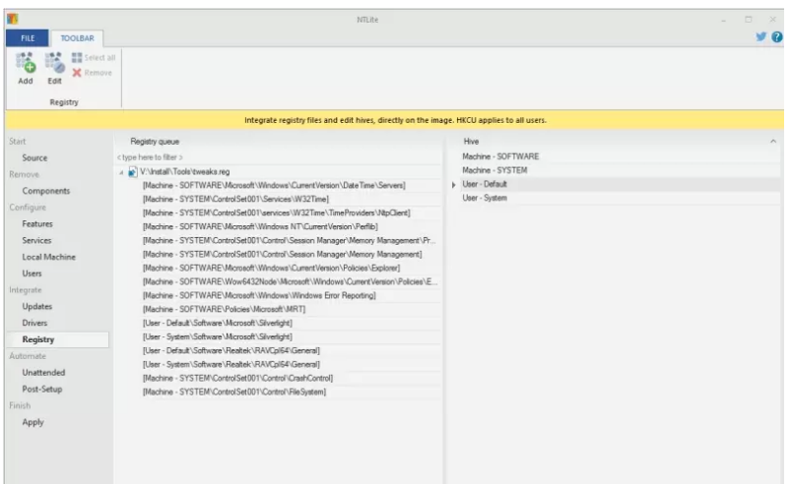Open the FILE menu tab
791x484 pixels.
point(28,38)
